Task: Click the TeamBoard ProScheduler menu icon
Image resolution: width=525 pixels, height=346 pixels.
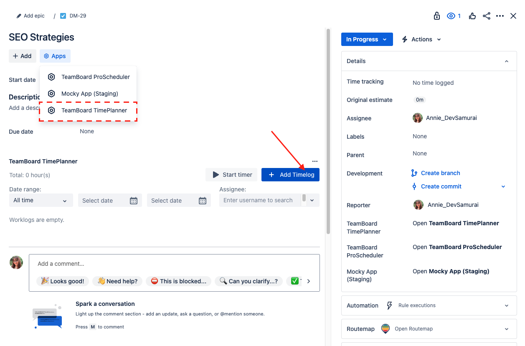Action: [51, 77]
